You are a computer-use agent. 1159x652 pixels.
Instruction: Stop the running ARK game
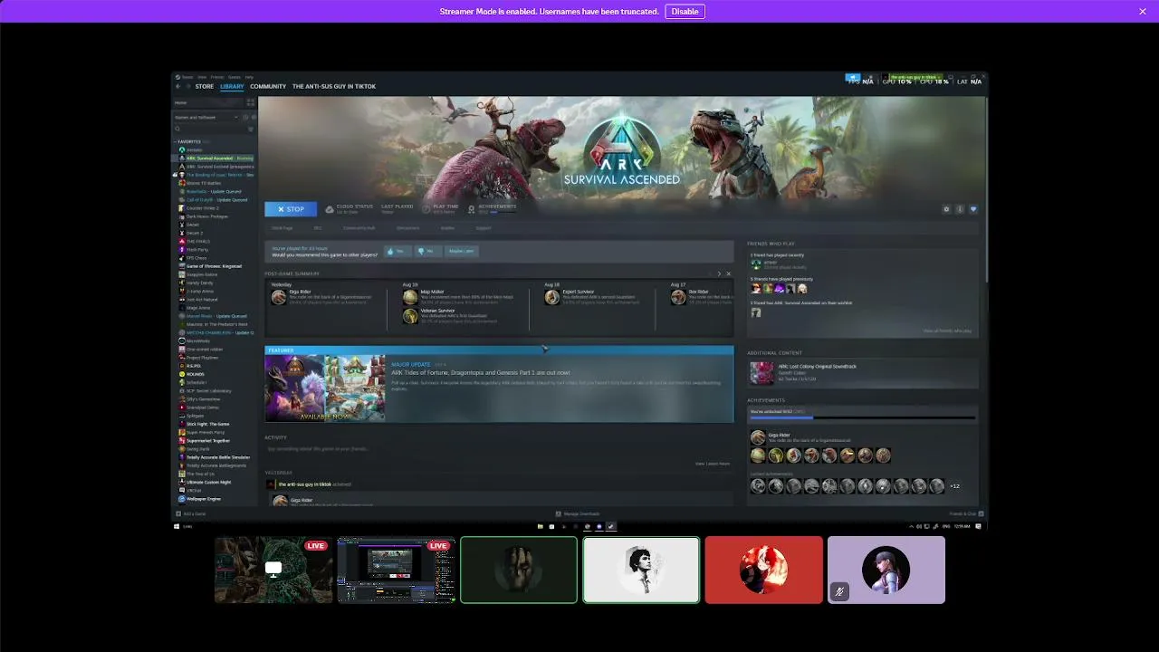291,209
